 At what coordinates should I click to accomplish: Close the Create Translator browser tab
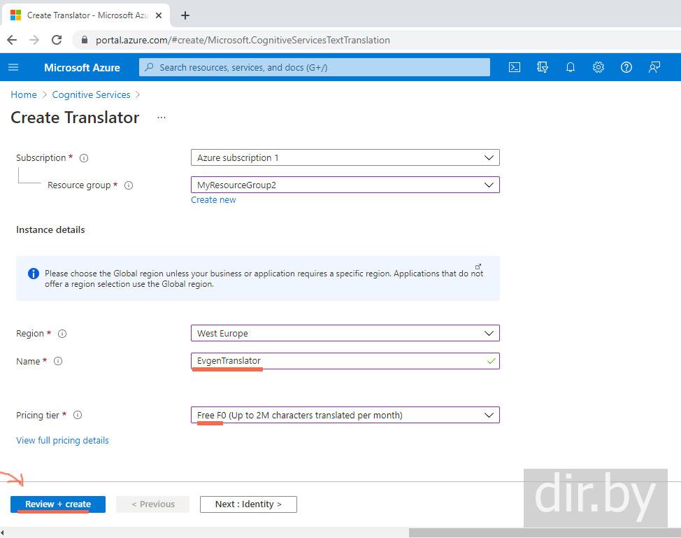(x=159, y=15)
